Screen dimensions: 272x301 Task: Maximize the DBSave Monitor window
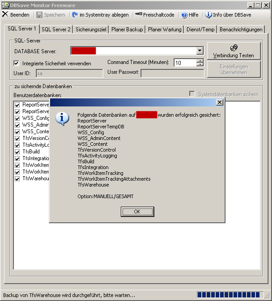[x=258, y=5]
